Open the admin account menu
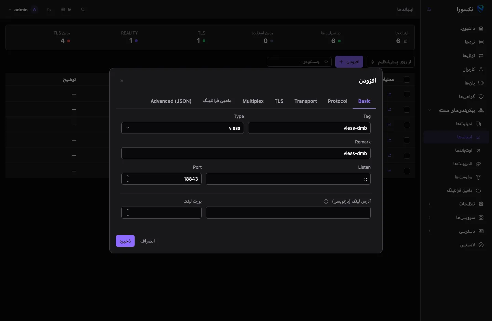Image resolution: width=492 pixels, height=321 pixels. click(x=23, y=10)
